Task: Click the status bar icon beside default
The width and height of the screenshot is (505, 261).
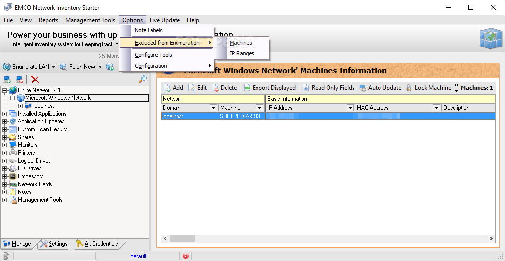Action: point(6,256)
